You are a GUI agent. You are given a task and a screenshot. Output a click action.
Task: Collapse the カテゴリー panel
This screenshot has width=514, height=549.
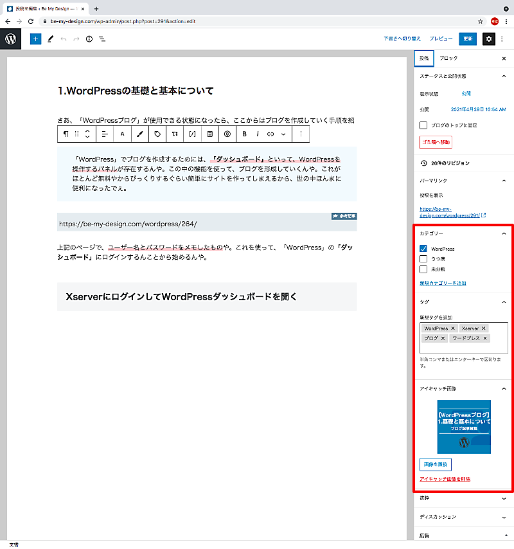[502, 235]
